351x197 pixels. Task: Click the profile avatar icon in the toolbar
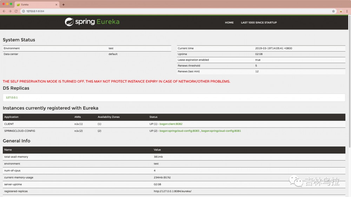341,11
